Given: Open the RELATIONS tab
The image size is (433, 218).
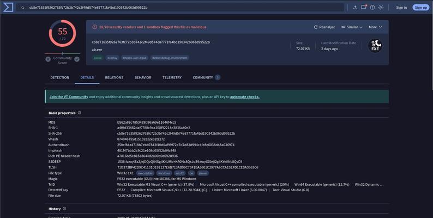Looking at the screenshot, I should (x=114, y=77).
